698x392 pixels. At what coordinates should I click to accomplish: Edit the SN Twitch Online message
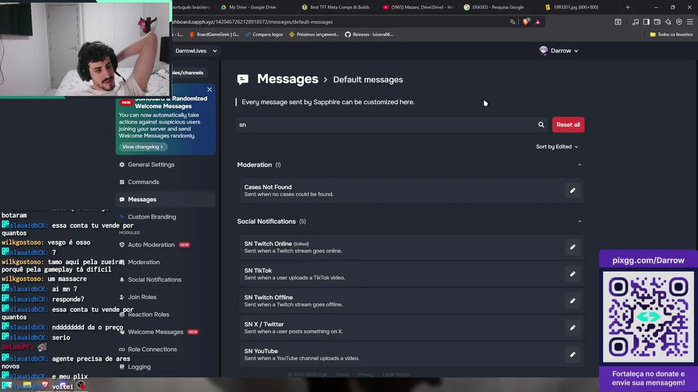tap(572, 247)
